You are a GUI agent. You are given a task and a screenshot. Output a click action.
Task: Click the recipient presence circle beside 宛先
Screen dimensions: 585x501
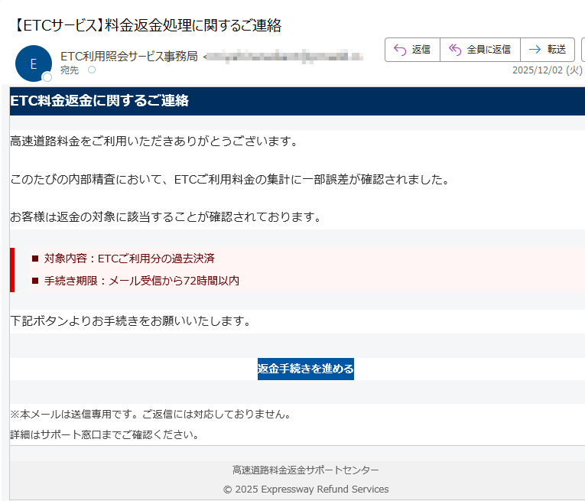(x=92, y=70)
